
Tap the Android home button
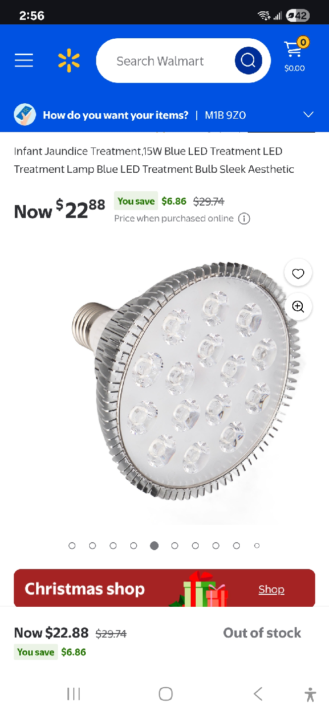(x=165, y=694)
